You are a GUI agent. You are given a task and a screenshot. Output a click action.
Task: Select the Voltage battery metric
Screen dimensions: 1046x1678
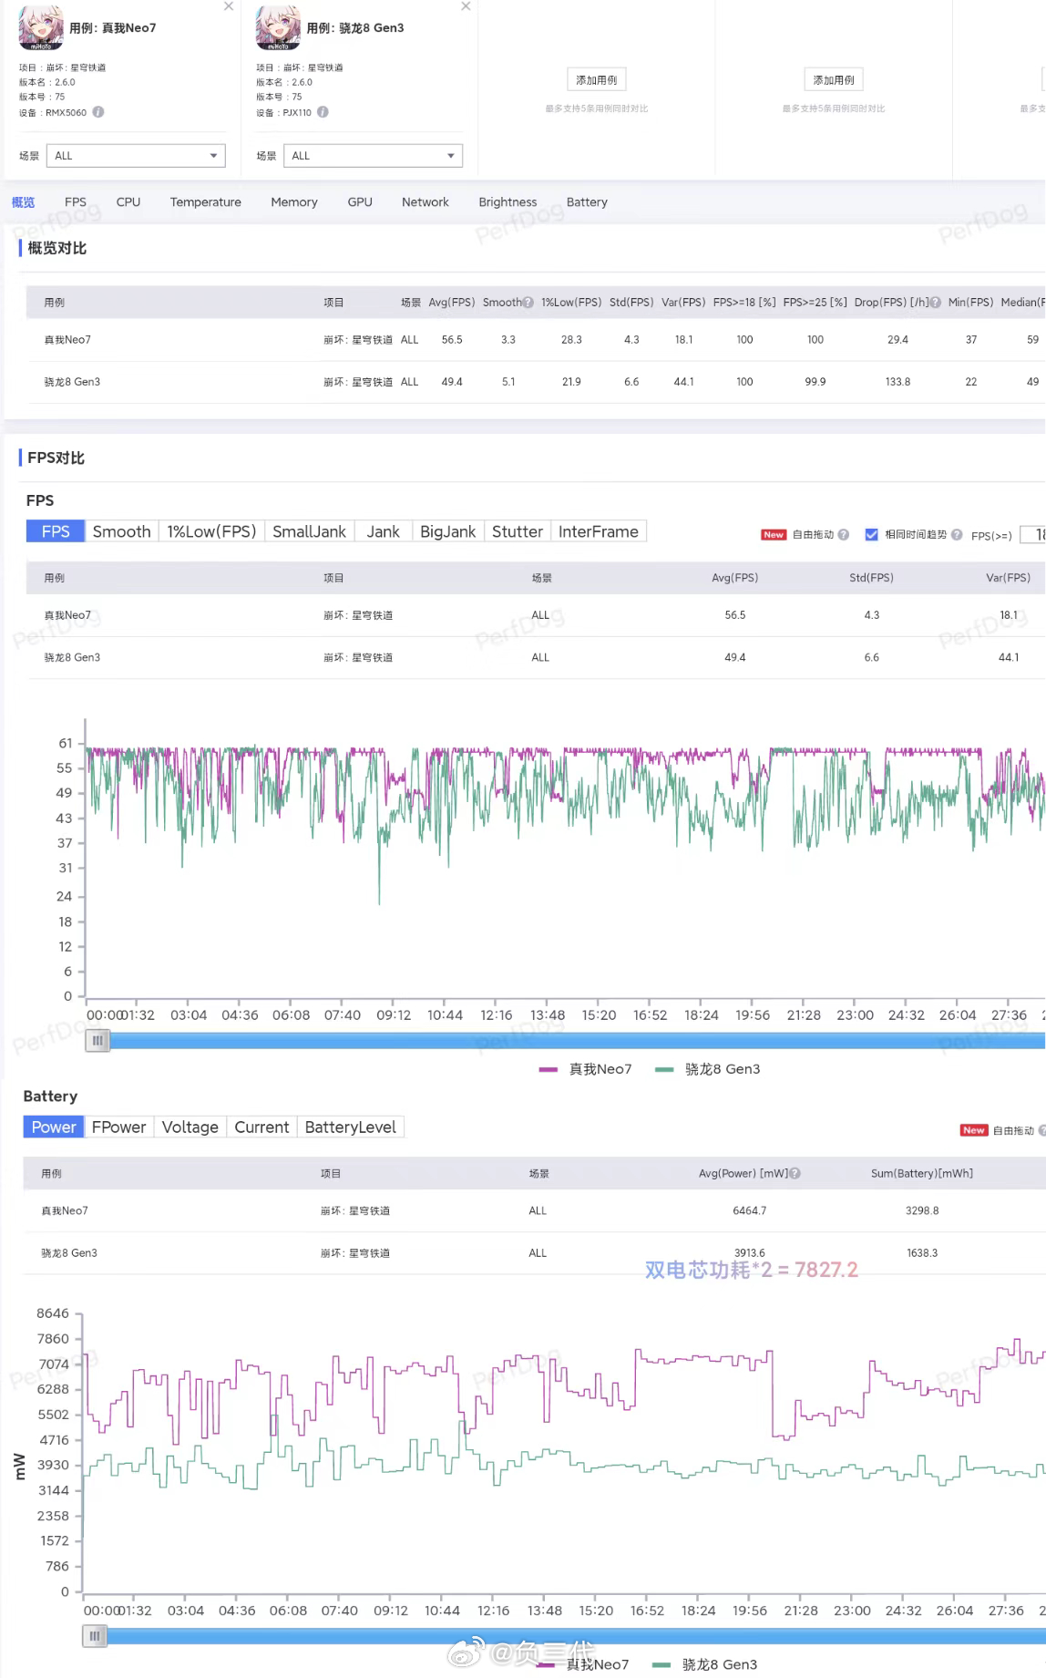pos(190,1127)
